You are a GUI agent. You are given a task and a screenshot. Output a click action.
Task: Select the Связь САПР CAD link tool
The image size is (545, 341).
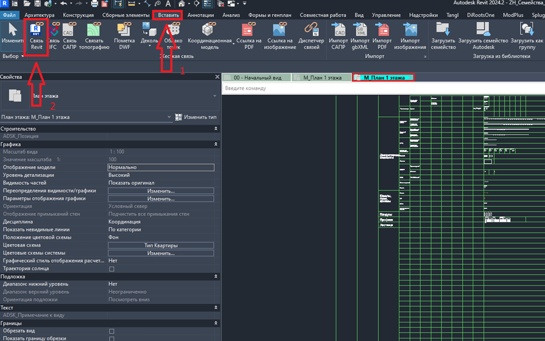click(x=69, y=36)
